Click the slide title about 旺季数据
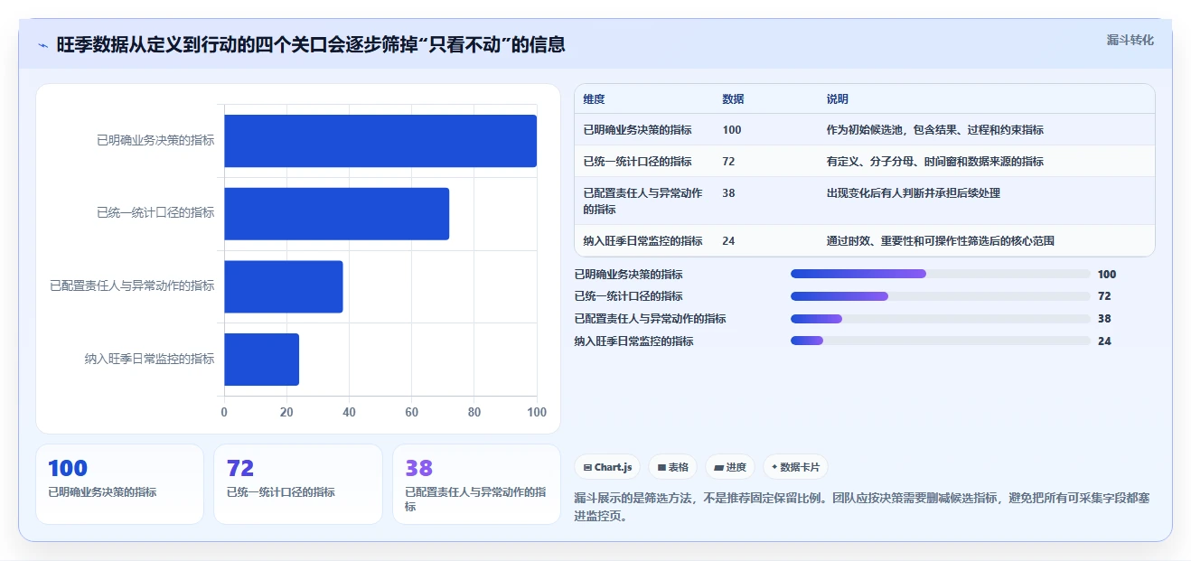The image size is (1191, 561). click(x=311, y=44)
